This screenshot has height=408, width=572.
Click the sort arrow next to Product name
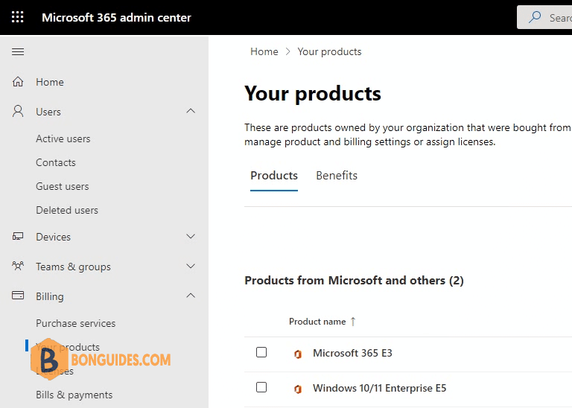point(353,322)
